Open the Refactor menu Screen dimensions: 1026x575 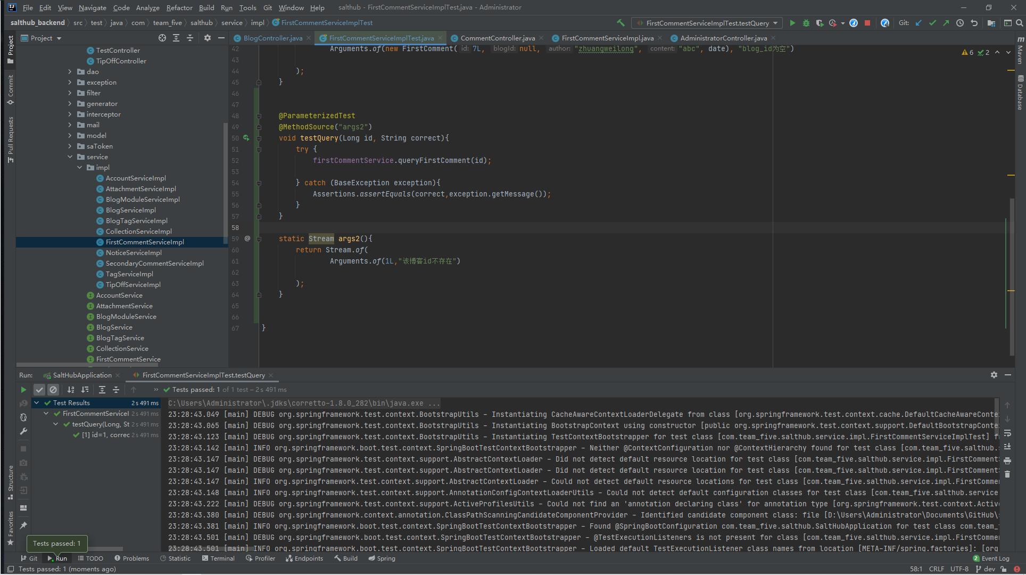[179, 7]
